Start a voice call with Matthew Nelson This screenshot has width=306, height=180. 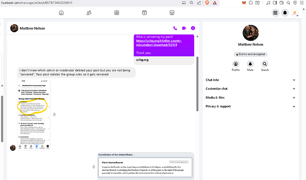point(175,28)
